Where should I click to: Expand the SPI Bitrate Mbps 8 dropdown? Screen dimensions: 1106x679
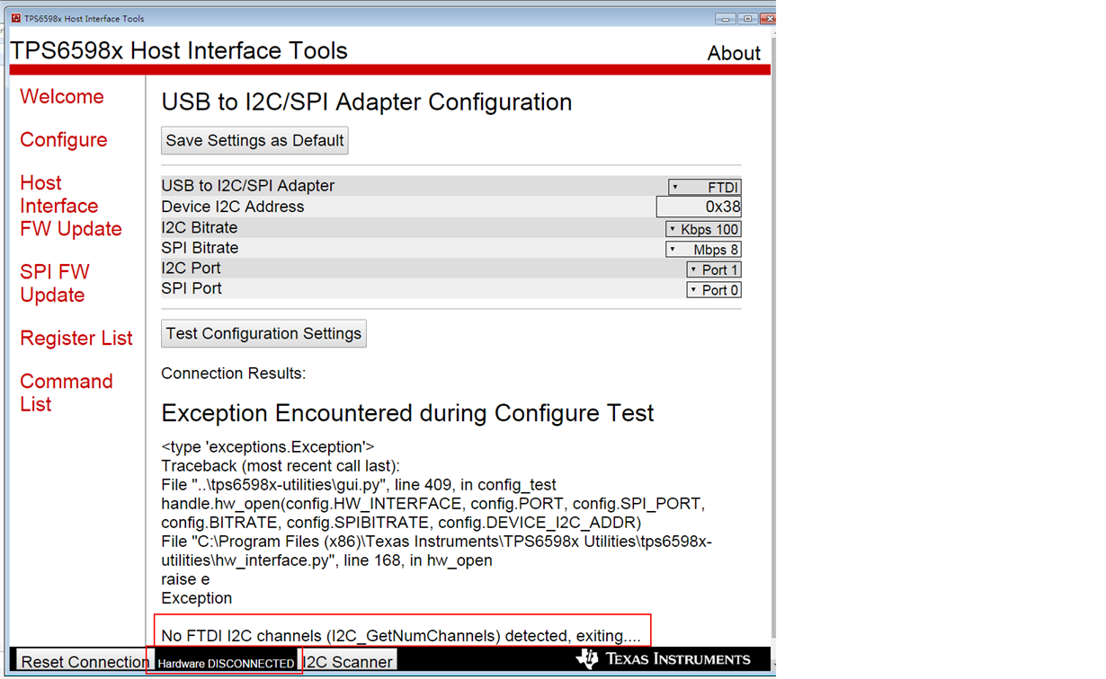pos(703,250)
